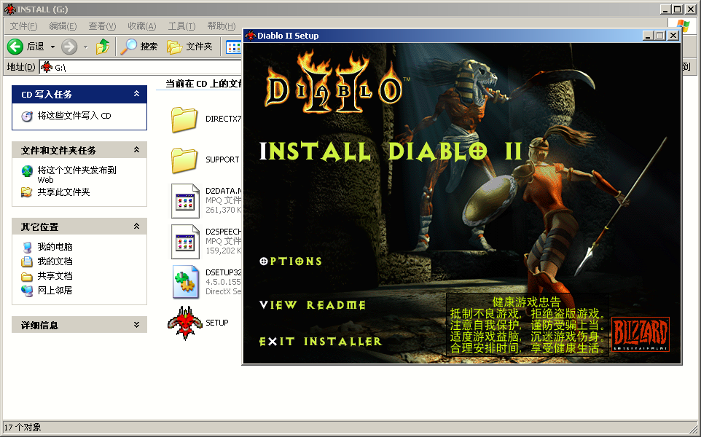The image size is (701, 437).
Task: Click the 共享此文件夹 link
Action: point(63,192)
